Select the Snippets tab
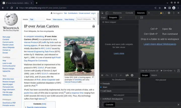The image size is (181, 108). coord(113,17)
